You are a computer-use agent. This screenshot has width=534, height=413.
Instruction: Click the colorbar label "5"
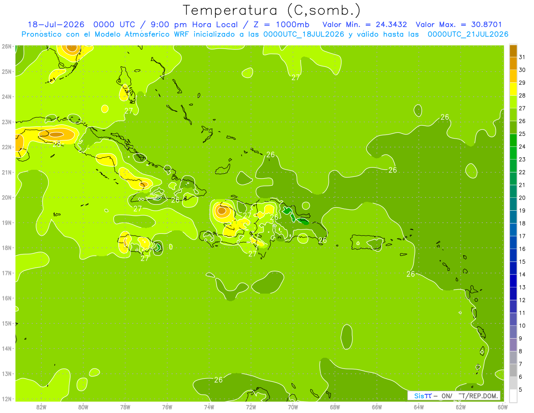click(521, 389)
